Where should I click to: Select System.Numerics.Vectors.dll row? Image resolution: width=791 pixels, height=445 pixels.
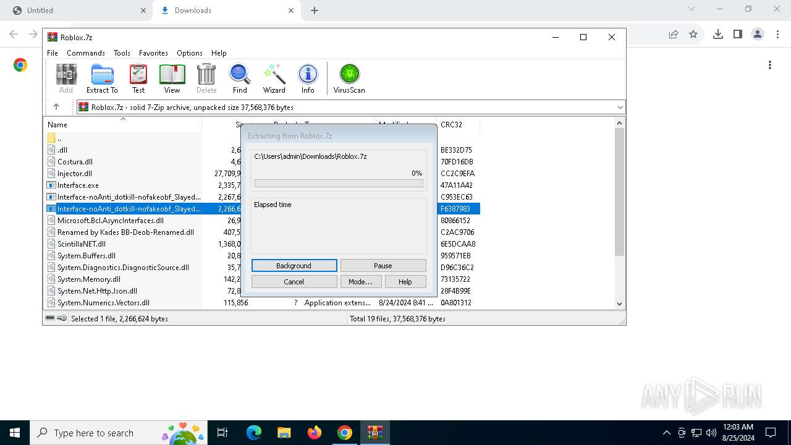(103, 303)
